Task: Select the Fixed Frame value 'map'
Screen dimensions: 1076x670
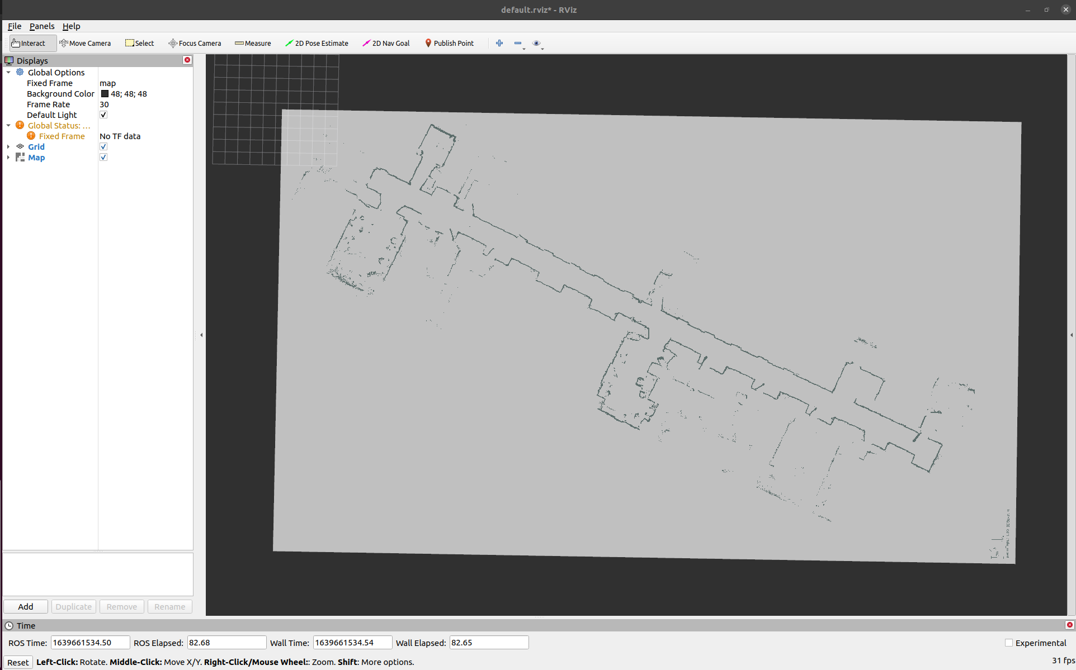Action: (x=108, y=83)
